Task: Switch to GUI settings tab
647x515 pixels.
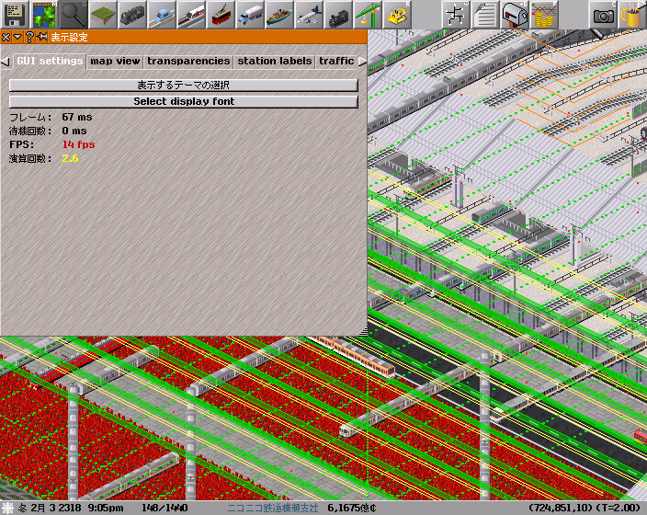Action: point(50,61)
